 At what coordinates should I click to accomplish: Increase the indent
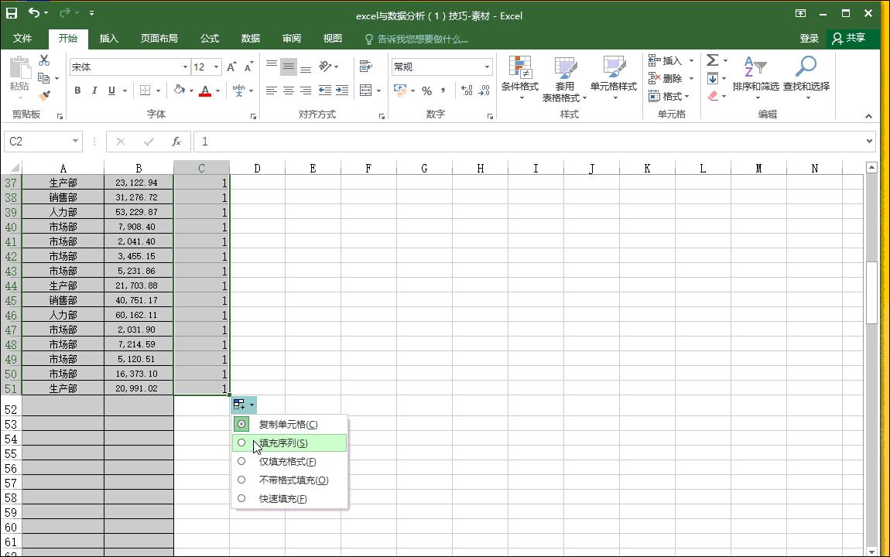[342, 91]
